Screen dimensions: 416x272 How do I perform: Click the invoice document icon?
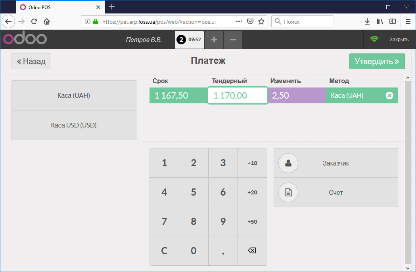point(288,192)
